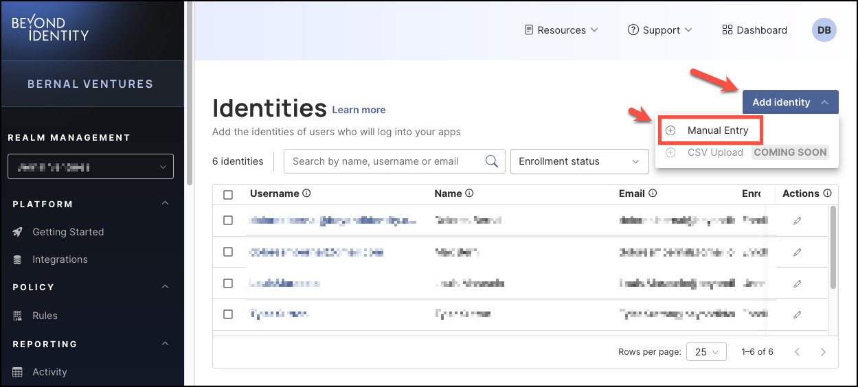
Task: Open Getting Started in sidebar
Action: click(68, 232)
